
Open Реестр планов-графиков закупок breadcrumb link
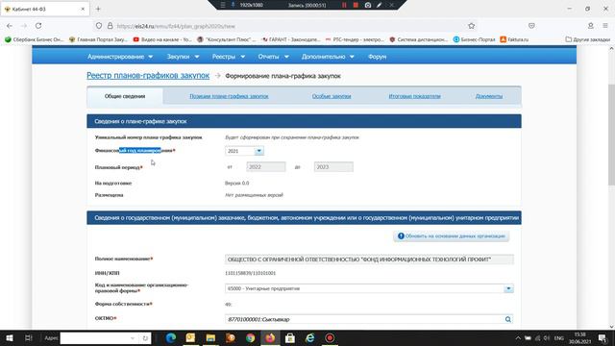148,75
